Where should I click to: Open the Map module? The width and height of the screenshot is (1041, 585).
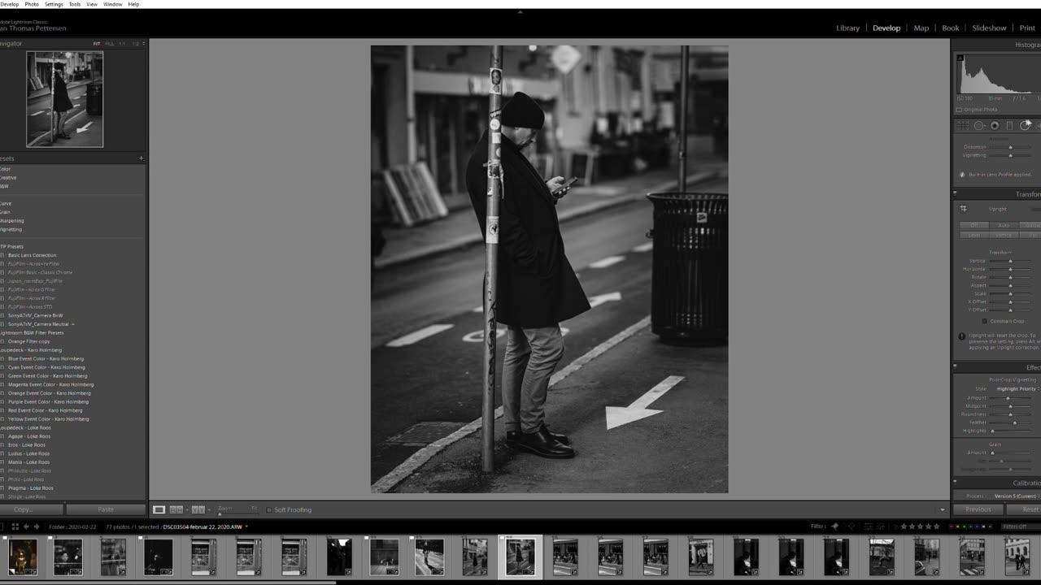(921, 28)
